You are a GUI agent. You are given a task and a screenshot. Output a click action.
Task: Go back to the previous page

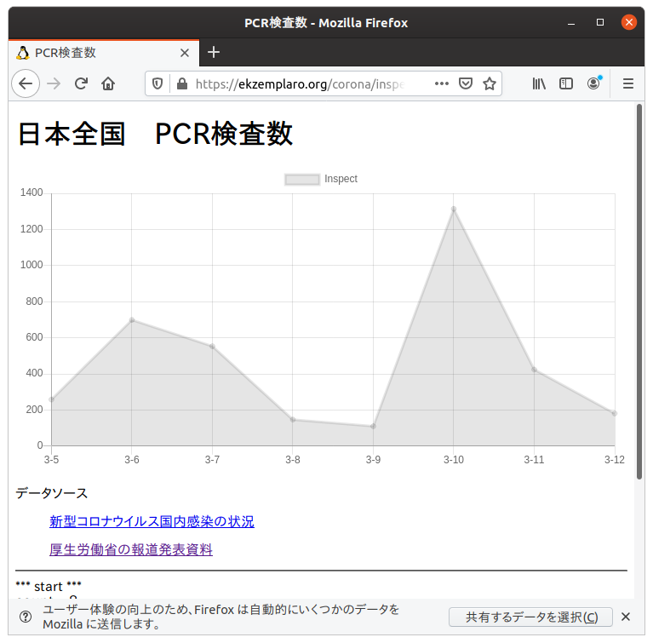pos(26,83)
